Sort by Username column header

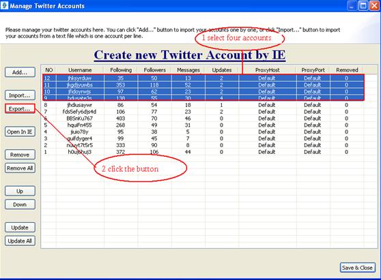point(80,70)
